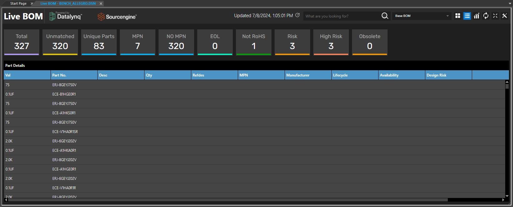Screen dimensions: 513x207
Task: Filter by the Unmatched 320 tile
Action: 60,42
